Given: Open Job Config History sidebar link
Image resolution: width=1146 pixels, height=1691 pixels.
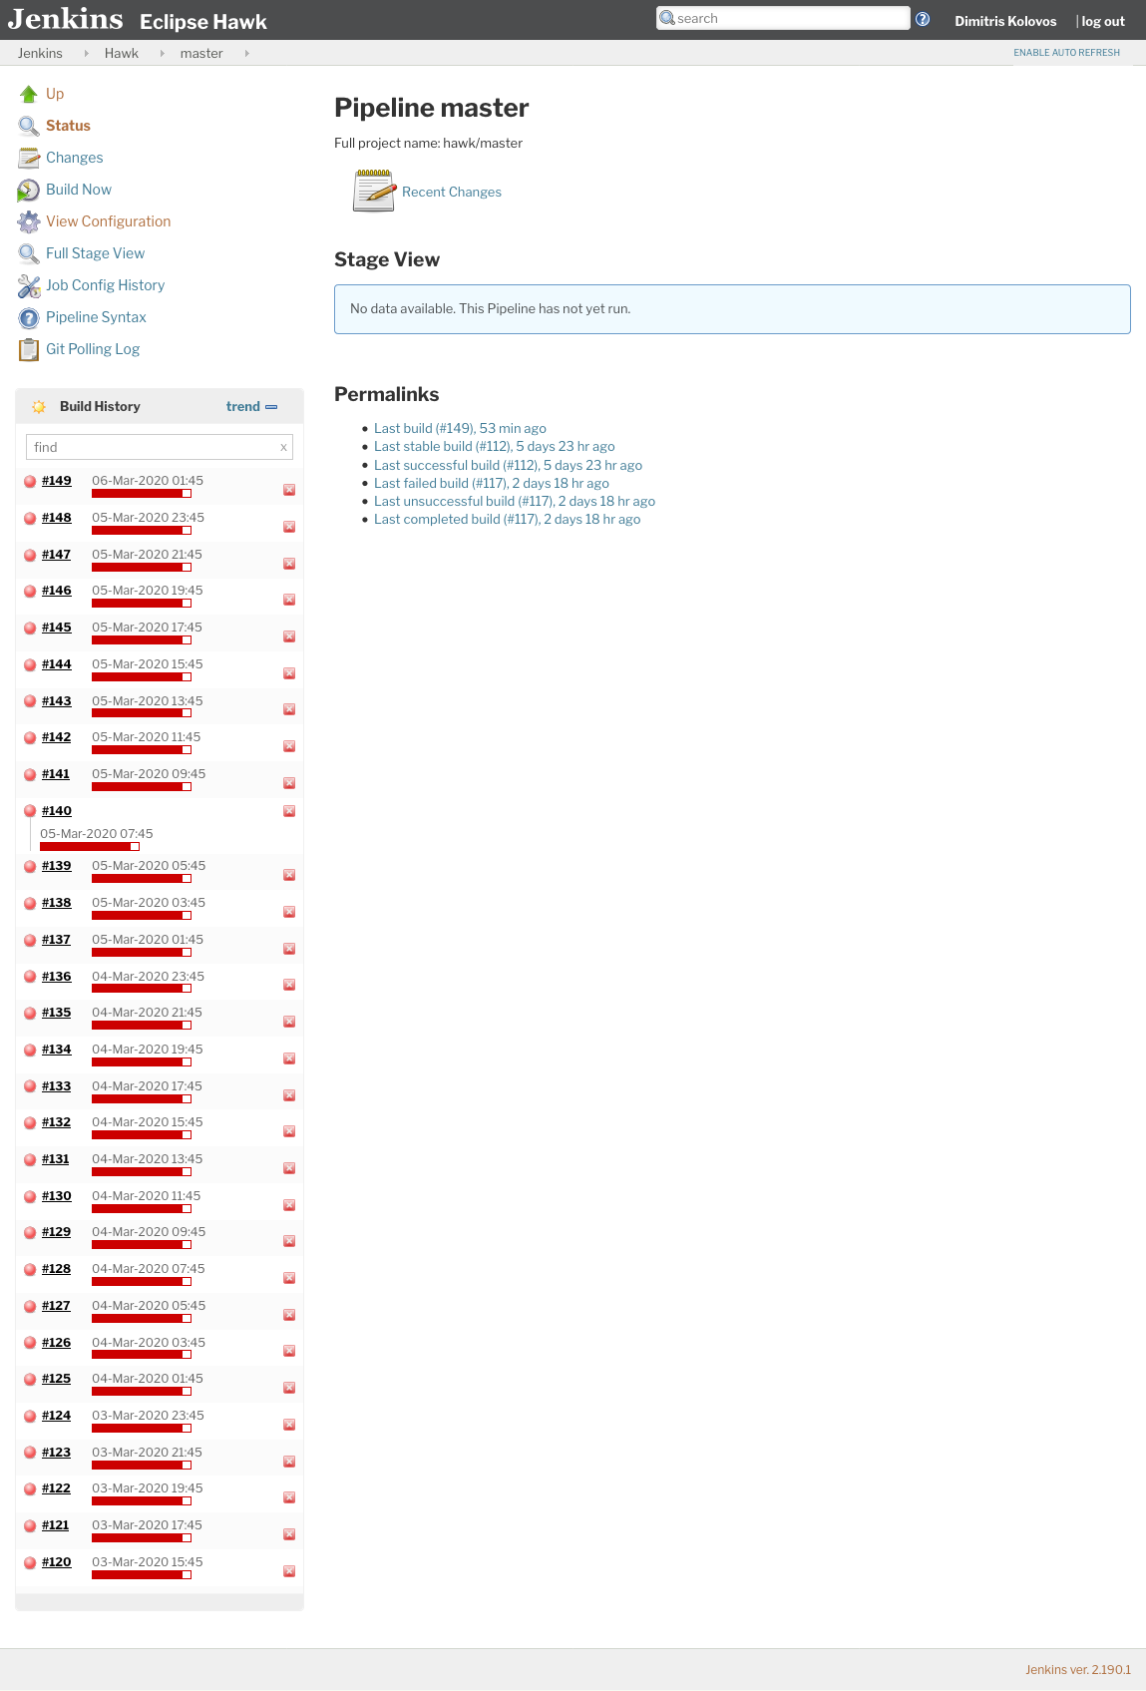Looking at the screenshot, I should tap(105, 285).
